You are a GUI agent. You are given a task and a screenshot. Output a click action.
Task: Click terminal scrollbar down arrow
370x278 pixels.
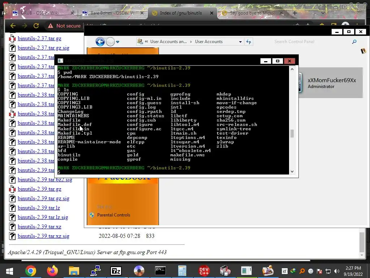(292, 172)
